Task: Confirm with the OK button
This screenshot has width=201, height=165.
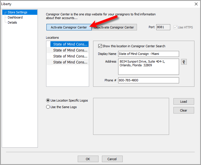Action: pyautogui.click(x=88, y=159)
